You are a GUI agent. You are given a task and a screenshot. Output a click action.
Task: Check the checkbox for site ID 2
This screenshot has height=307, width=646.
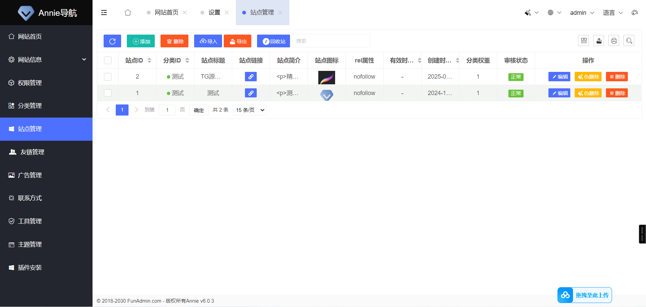108,77
